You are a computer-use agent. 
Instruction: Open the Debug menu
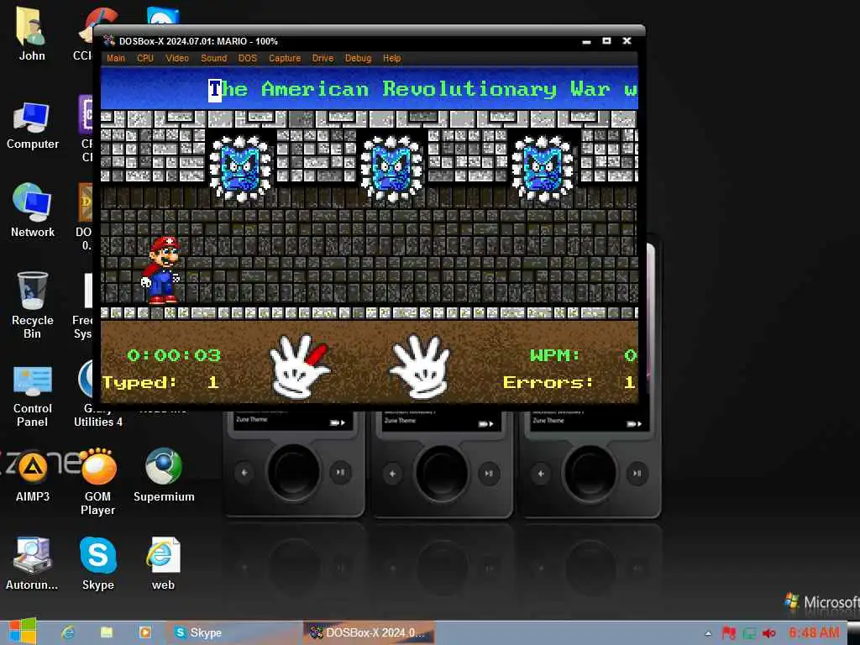click(358, 58)
